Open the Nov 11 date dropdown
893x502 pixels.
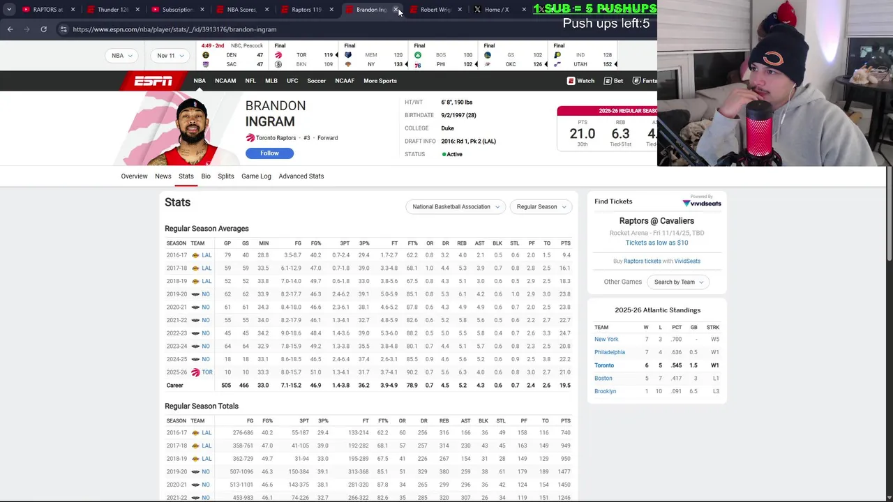point(171,56)
